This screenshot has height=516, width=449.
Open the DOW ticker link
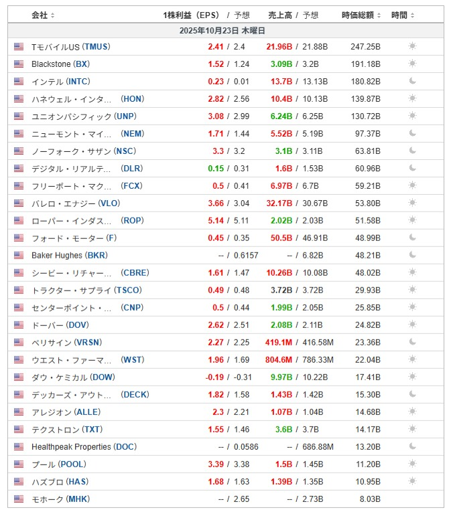(103, 377)
